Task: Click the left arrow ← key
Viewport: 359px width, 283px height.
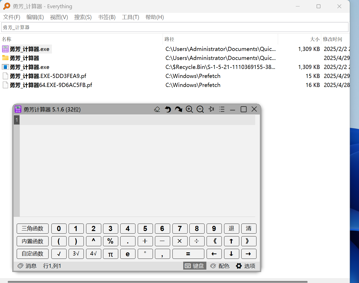Action: 214,254
